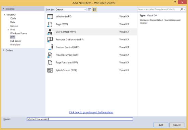This screenshot has width=188, height=130.
Task: Select the Windows Forms category
Action: (x=18, y=33)
